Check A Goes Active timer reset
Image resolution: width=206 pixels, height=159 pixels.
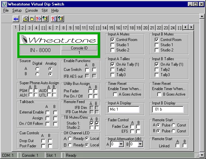coord(115,94)
